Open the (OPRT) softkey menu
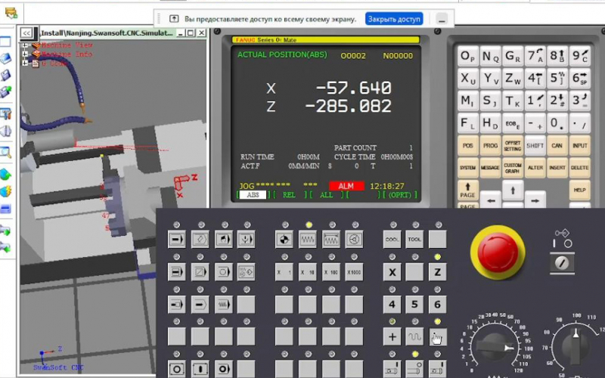 400,195
